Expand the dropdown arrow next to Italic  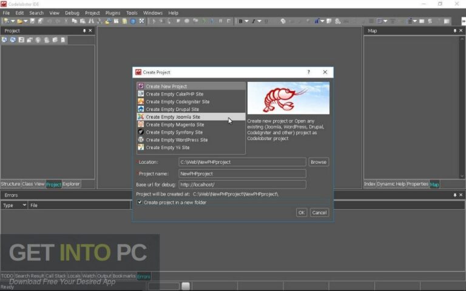coord(260,21)
